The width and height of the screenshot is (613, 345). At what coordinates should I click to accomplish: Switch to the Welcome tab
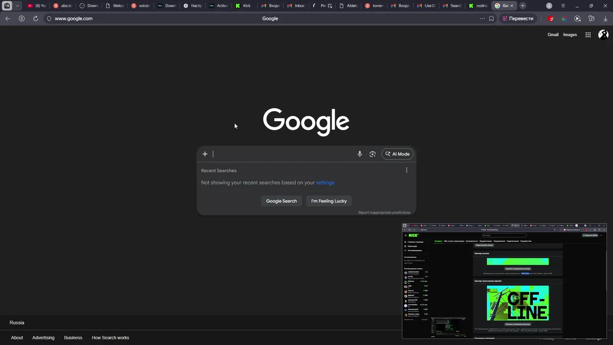pyautogui.click(x=114, y=6)
